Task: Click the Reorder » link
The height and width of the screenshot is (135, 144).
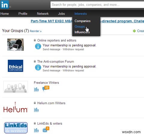Action: point(36,31)
